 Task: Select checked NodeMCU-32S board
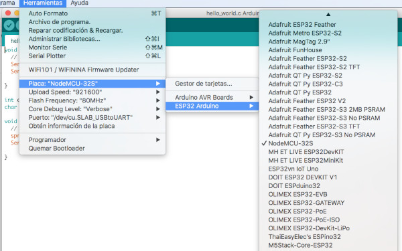click(x=328, y=143)
